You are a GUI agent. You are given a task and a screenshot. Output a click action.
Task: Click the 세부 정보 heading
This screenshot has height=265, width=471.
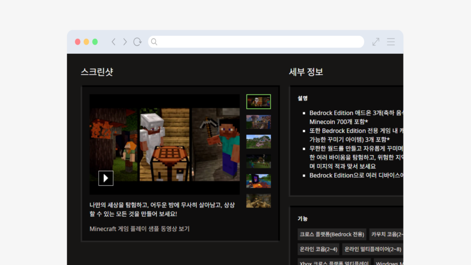pos(306,72)
